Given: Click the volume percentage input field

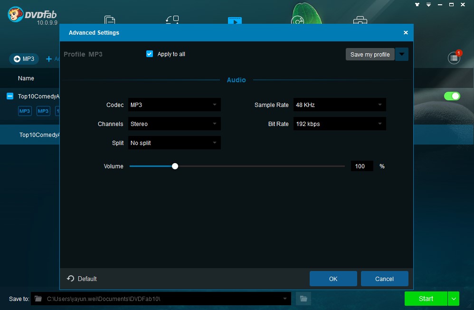Looking at the screenshot, I should click(361, 166).
